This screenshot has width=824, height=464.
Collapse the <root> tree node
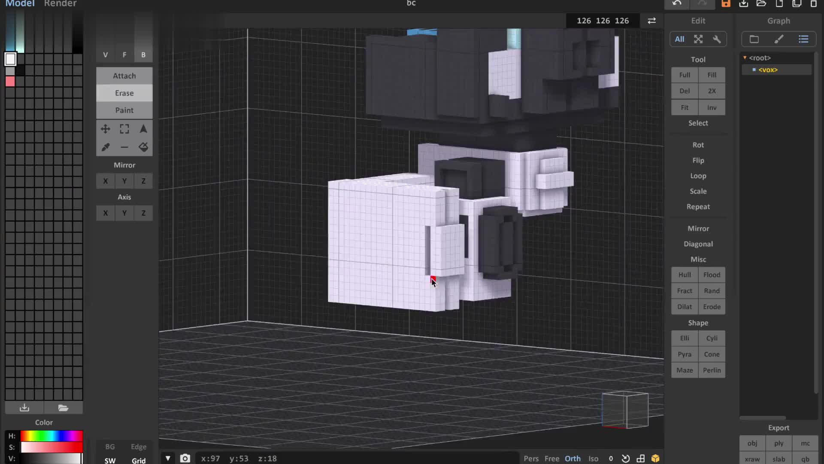745,58
